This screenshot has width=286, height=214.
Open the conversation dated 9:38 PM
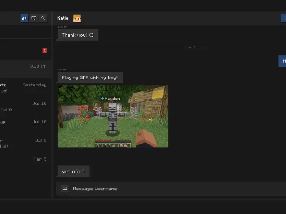tap(26, 69)
